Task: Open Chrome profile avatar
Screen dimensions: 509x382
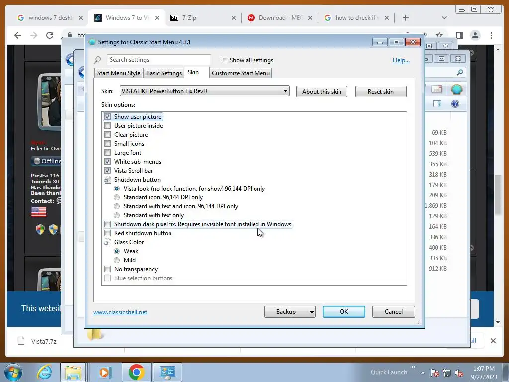Action: (x=475, y=35)
